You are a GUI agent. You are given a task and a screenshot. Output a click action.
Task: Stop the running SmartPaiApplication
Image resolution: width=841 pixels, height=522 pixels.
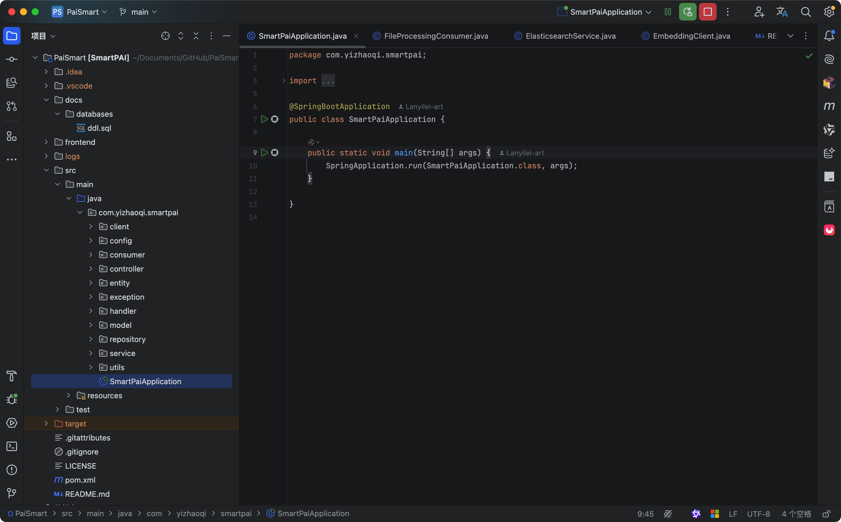tap(707, 12)
